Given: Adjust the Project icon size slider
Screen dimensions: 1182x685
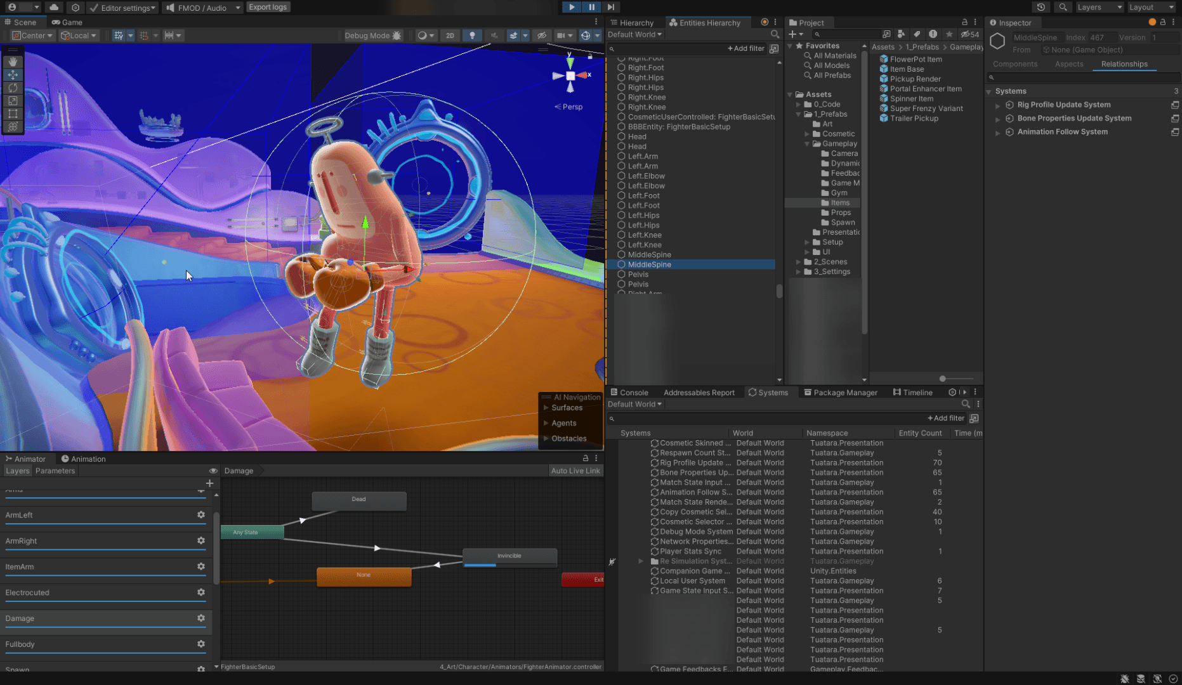Looking at the screenshot, I should pos(943,379).
